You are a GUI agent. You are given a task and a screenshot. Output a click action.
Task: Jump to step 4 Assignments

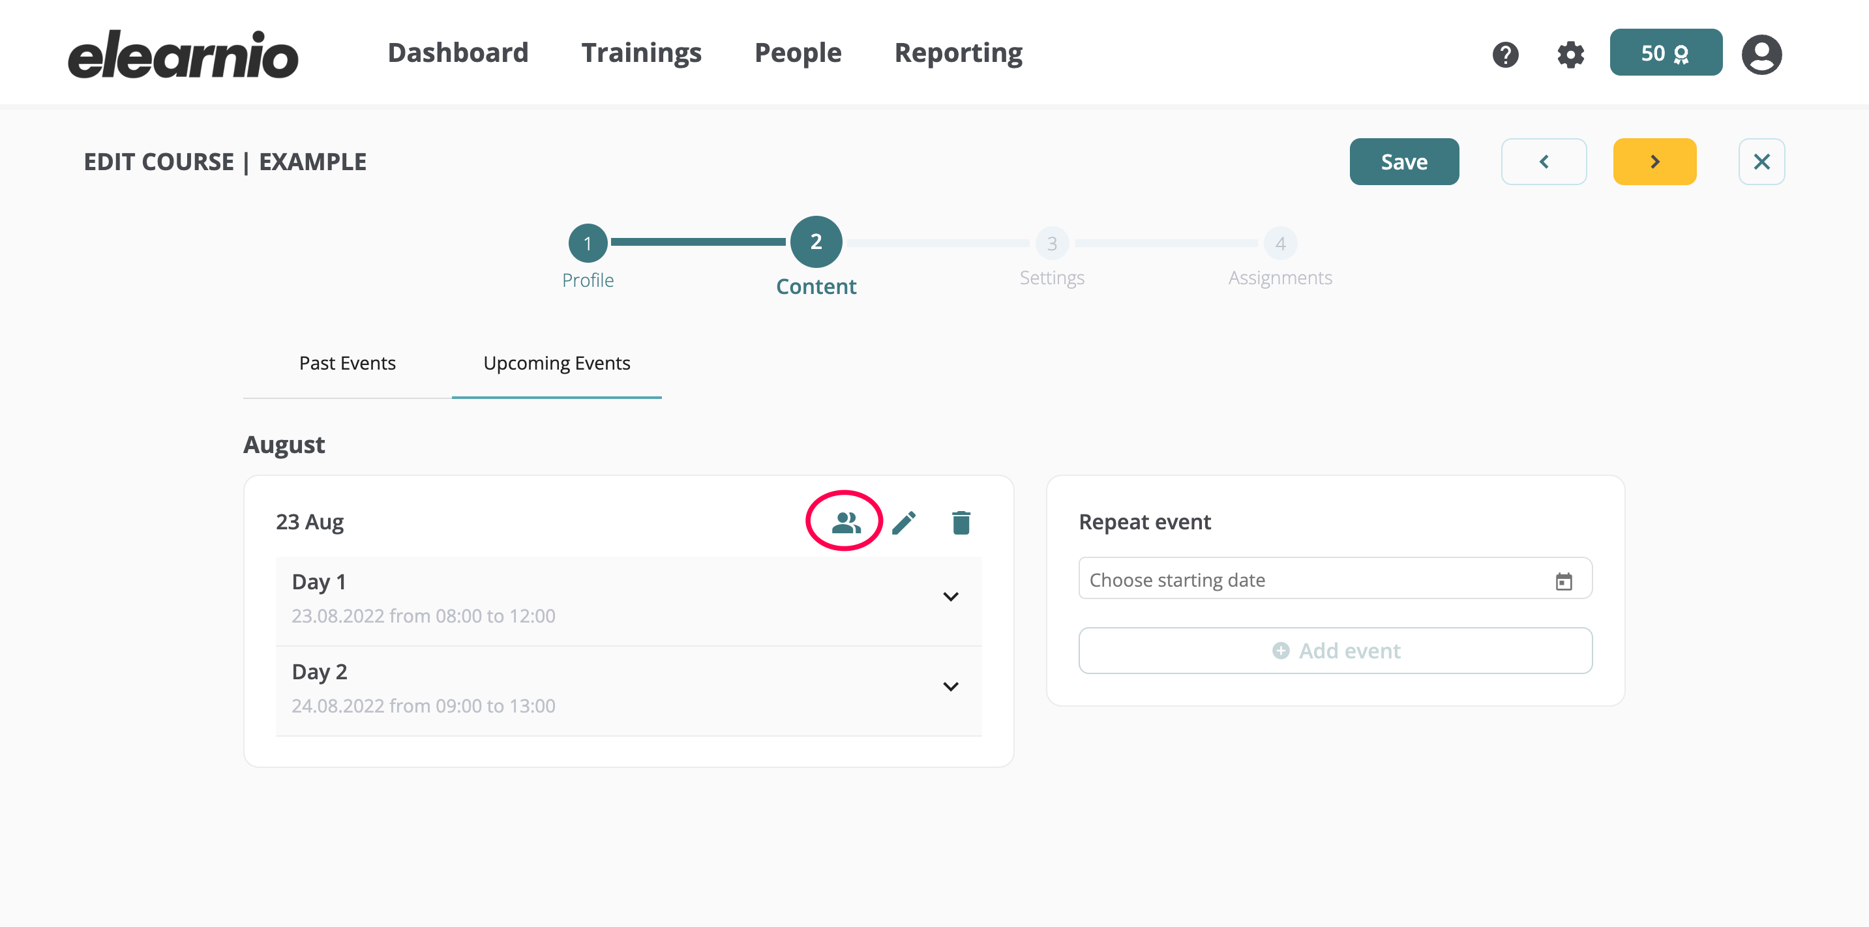(1280, 244)
